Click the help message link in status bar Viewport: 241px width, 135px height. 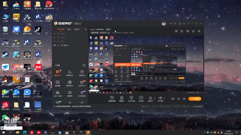(73, 106)
